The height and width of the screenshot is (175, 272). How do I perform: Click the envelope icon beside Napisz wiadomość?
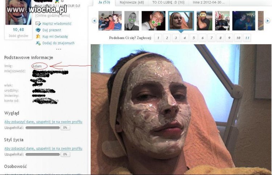coord(38,24)
